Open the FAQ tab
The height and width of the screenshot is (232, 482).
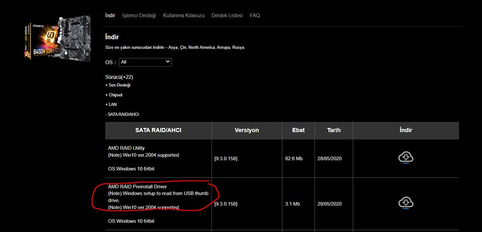[x=255, y=15]
